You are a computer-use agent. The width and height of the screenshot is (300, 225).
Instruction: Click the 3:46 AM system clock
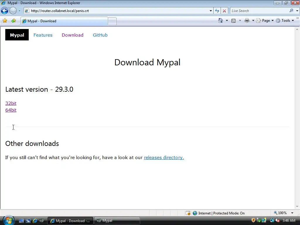[289, 221]
